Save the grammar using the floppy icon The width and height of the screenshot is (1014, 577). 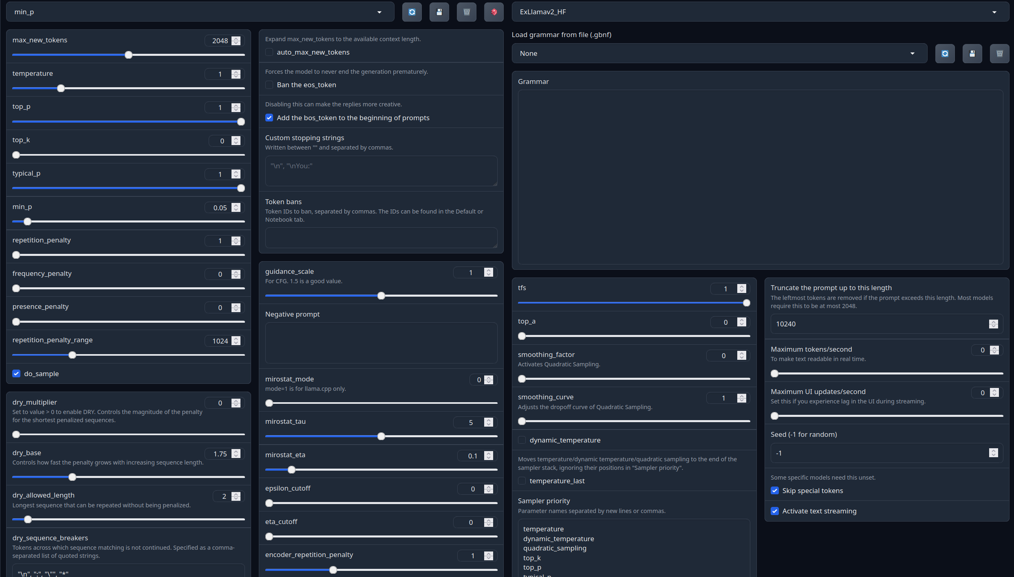click(972, 53)
